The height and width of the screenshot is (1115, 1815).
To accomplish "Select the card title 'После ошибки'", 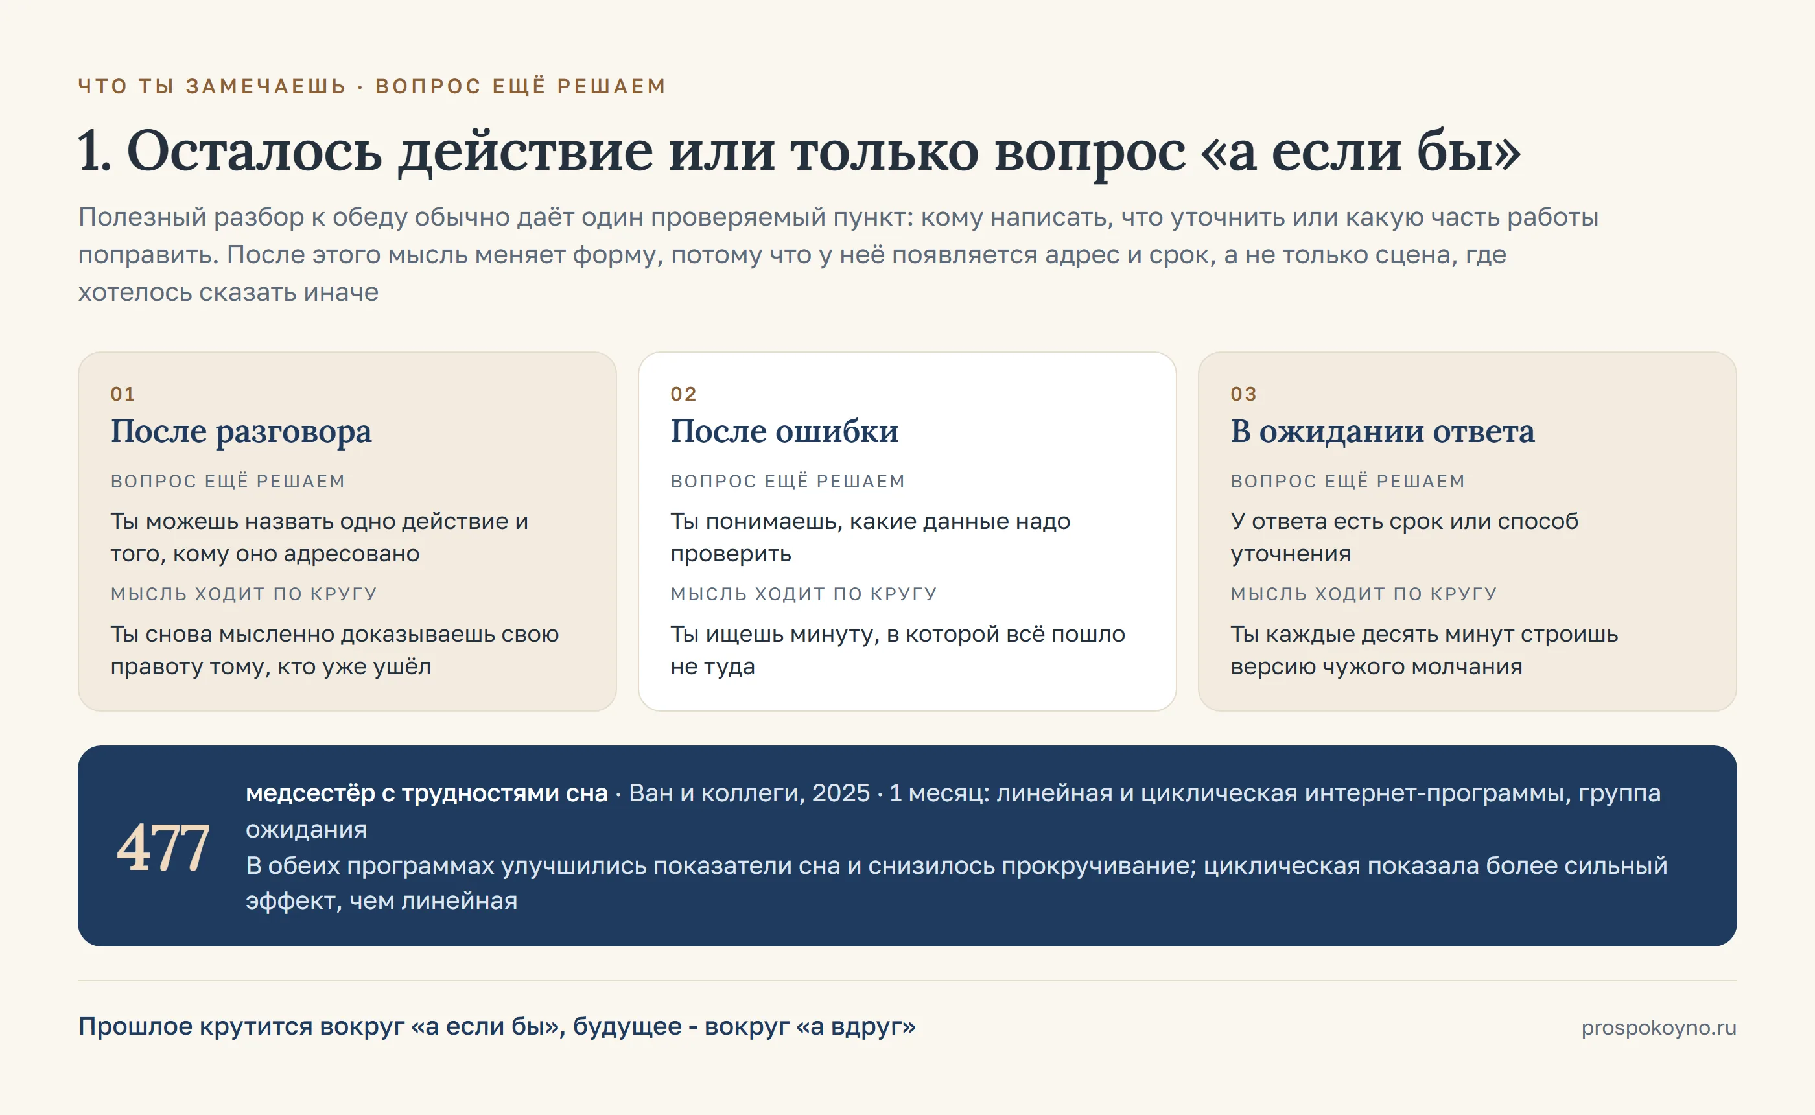I will 784,431.
